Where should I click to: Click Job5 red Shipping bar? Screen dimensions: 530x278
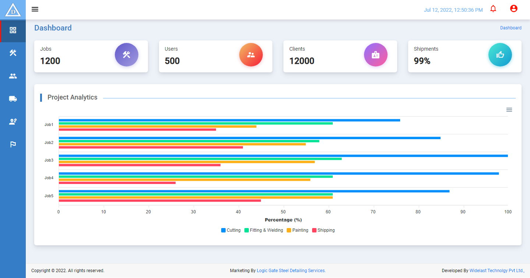coord(160,201)
